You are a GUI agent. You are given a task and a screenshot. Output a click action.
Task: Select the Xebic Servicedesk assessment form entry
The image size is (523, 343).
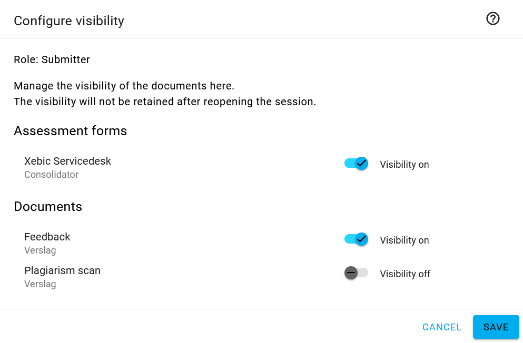68,161
